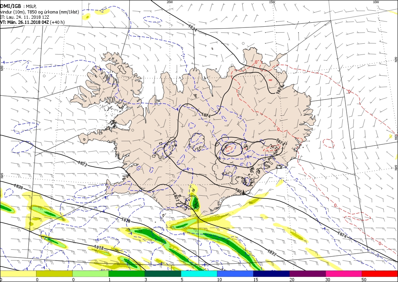Click the legend scale value '50'

tap(364, 280)
